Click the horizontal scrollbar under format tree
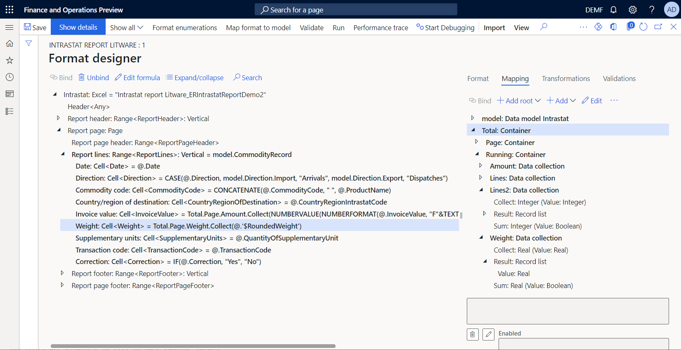The image size is (681, 350). pyautogui.click(x=193, y=346)
